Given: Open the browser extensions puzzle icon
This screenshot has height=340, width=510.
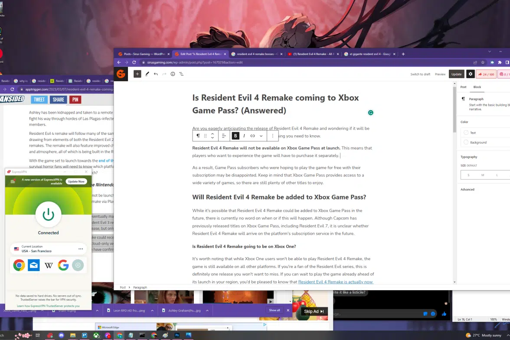Looking at the screenshot, I should pos(500,62).
